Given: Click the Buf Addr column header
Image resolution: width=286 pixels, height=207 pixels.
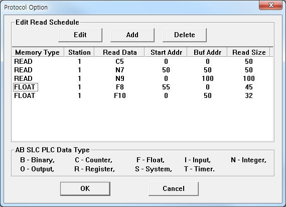Looking at the screenshot, I should coord(207,52).
